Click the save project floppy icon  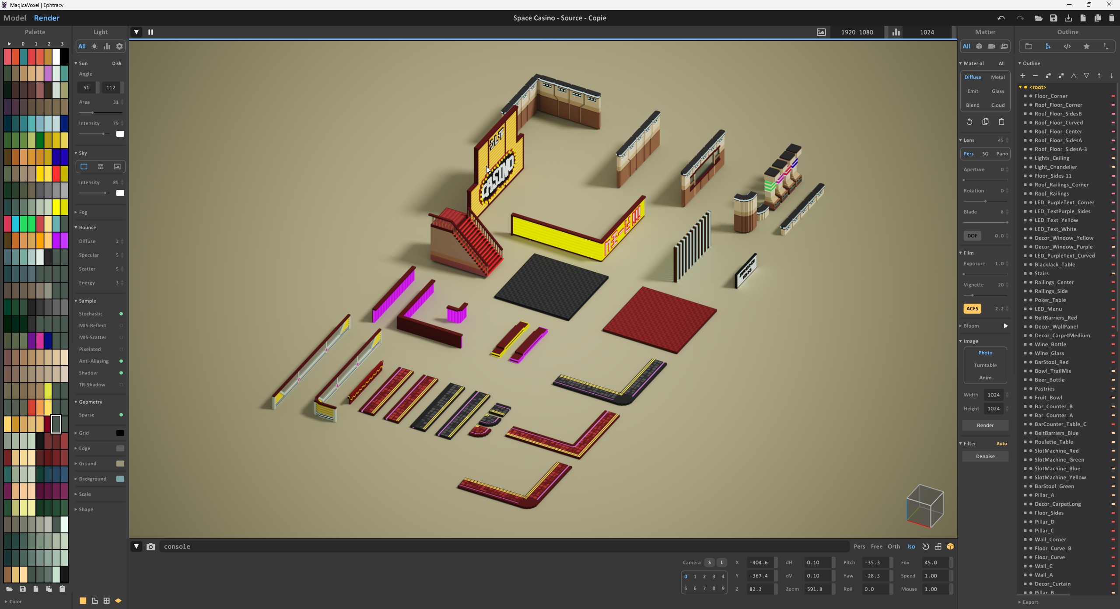[1053, 18]
